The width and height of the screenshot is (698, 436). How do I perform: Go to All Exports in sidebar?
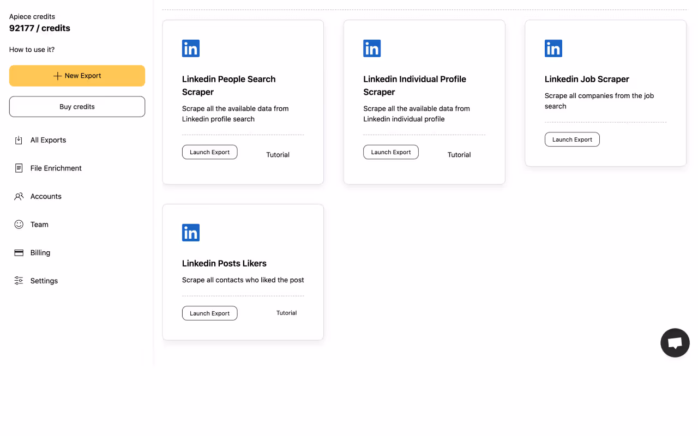(48, 140)
